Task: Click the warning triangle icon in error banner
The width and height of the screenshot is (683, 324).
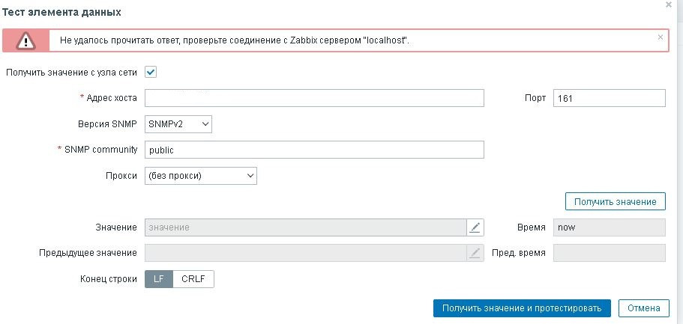Action: pyautogui.click(x=26, y=41)
